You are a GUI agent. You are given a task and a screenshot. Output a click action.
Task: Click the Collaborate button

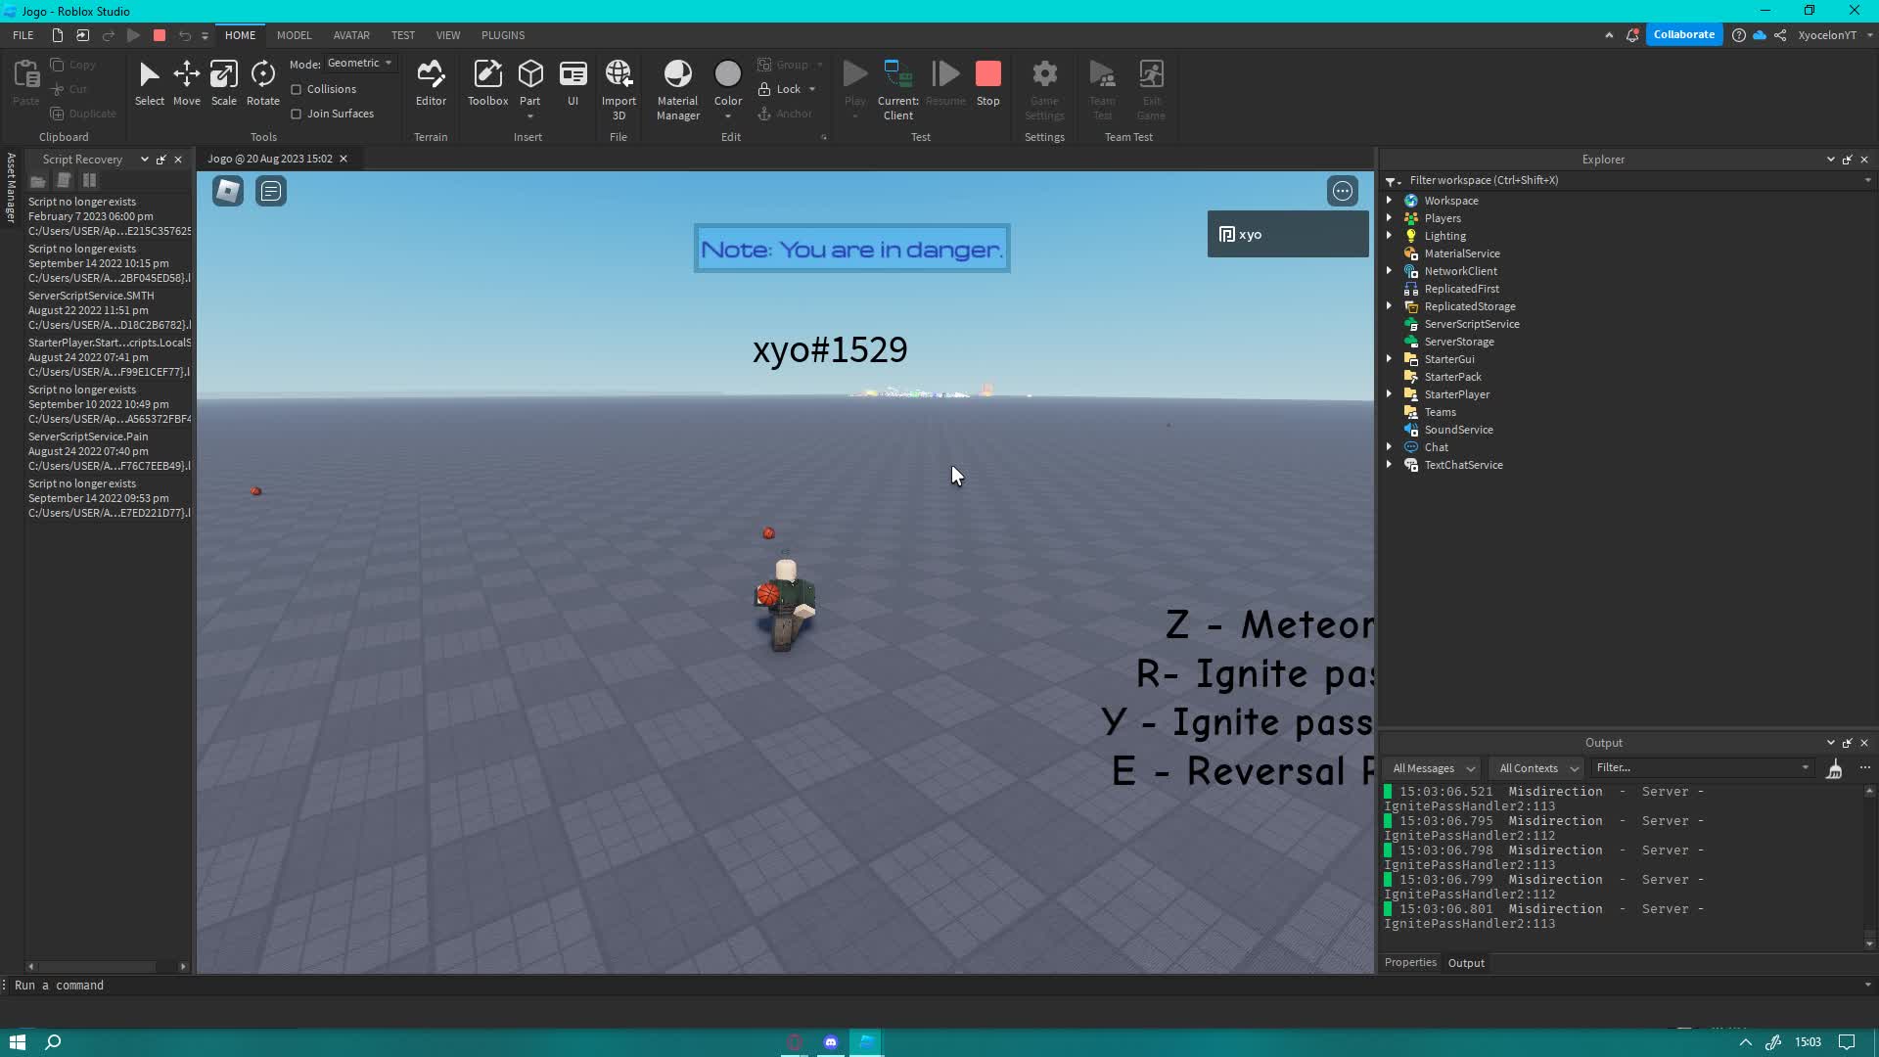click(1683, 34)
